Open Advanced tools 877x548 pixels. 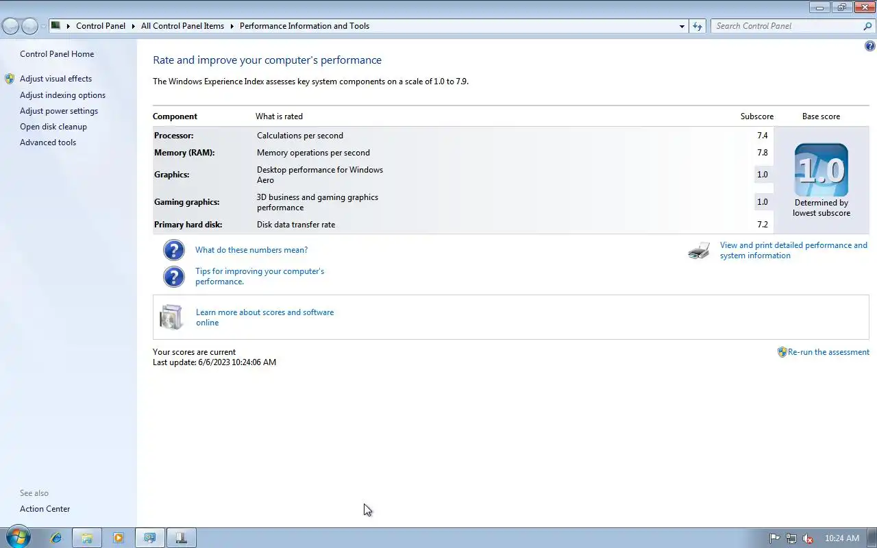(x=48, y=142)
